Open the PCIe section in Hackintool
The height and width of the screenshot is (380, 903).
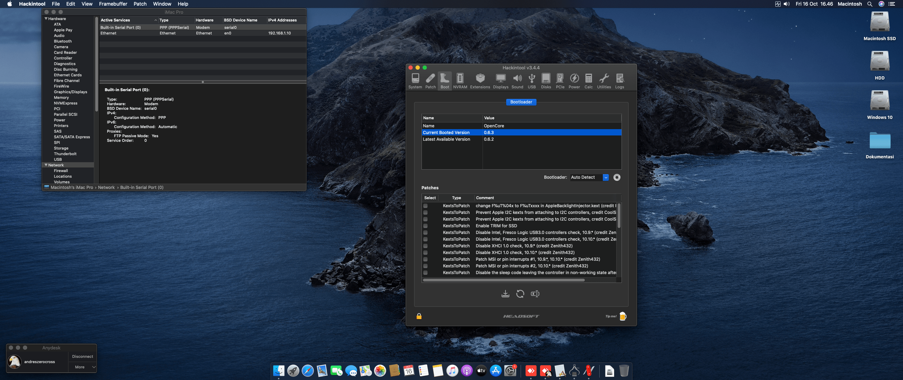[560, 81]
